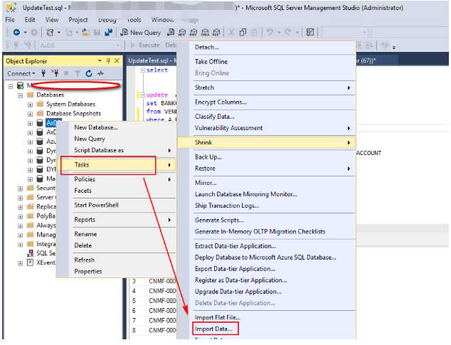Open the Restore submenu
The height and width of the screenshot is (345, 451).
coord(266,169)
